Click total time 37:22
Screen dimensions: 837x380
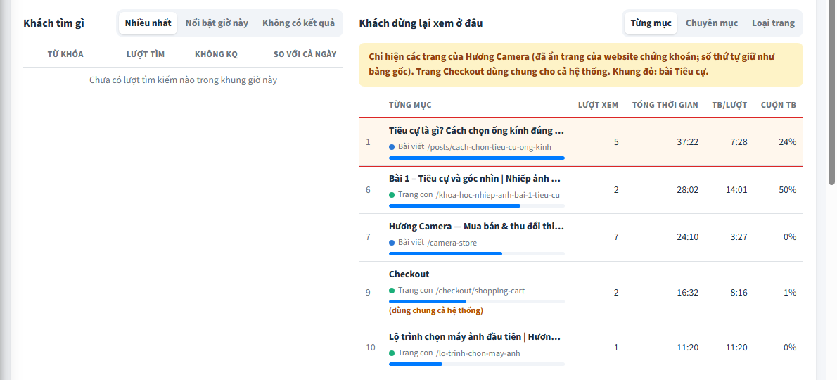[x=688, y=142]
